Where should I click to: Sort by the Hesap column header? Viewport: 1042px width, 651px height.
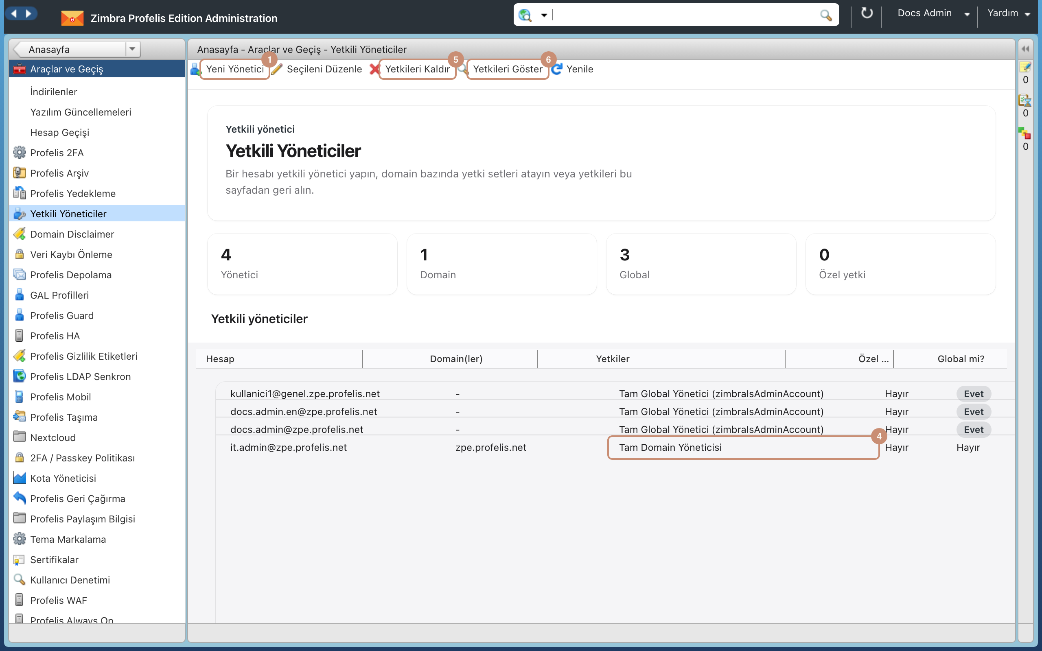[279, 358]
